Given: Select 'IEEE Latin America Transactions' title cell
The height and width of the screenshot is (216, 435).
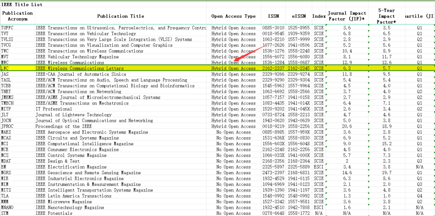Looking at the screenshot, I should click(120, 196).
